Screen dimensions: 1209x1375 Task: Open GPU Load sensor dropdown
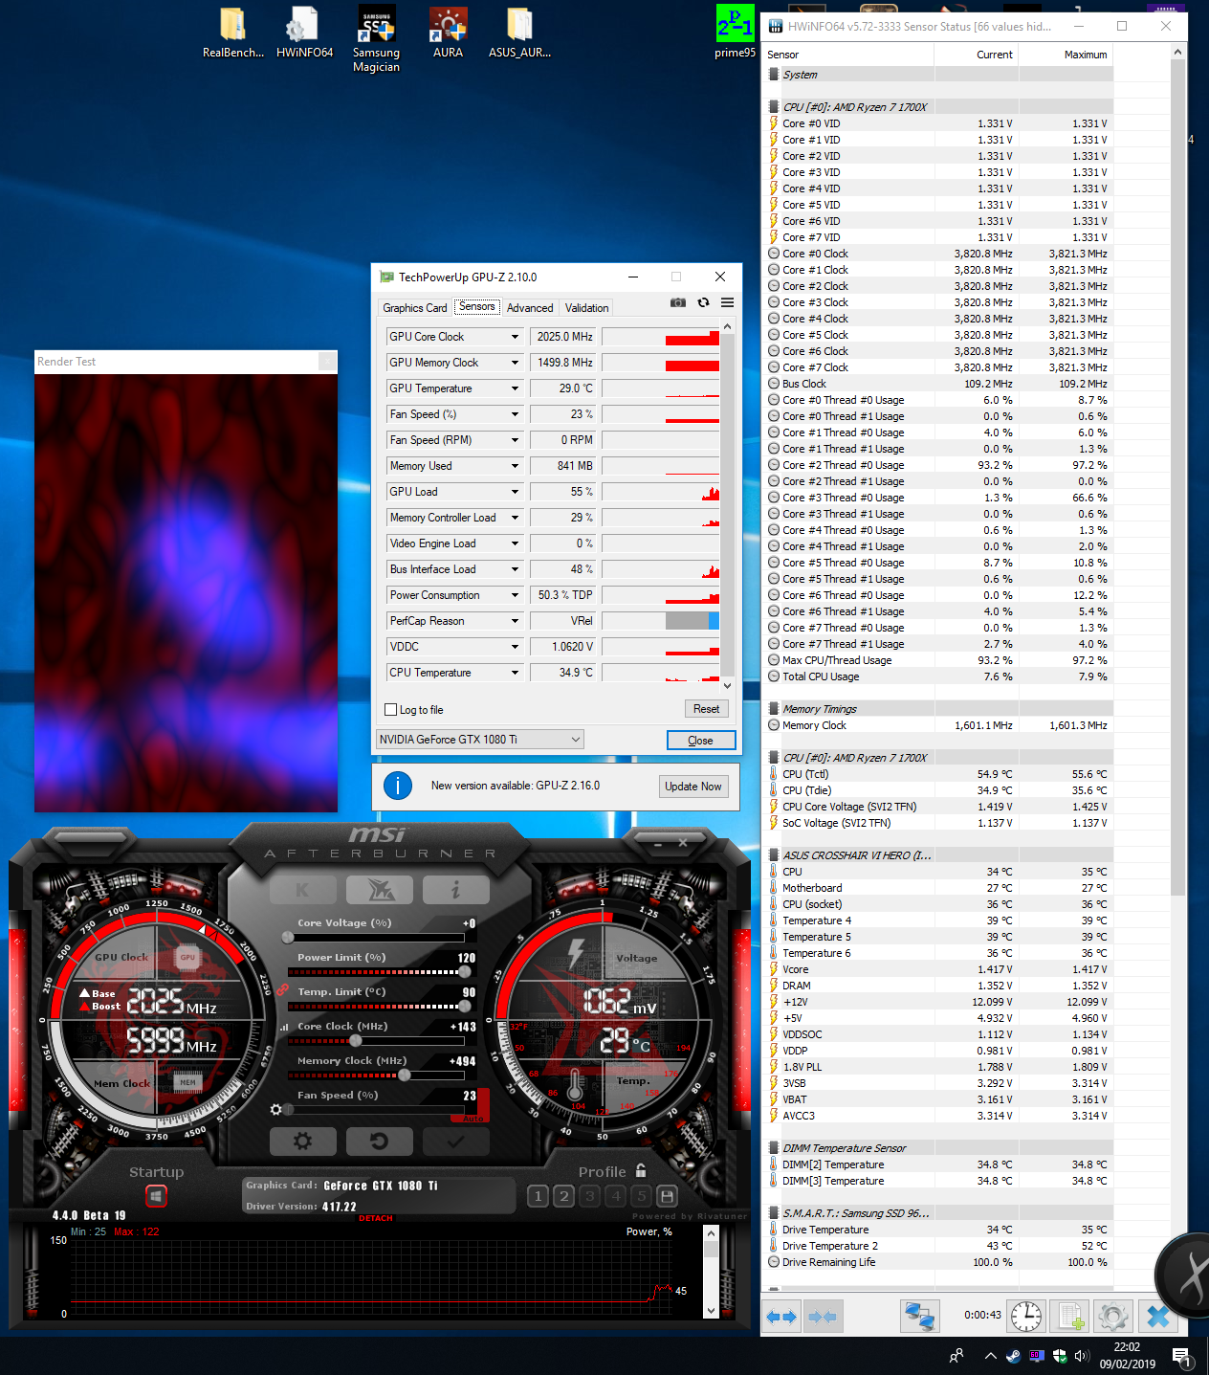[x=515, y=492]
